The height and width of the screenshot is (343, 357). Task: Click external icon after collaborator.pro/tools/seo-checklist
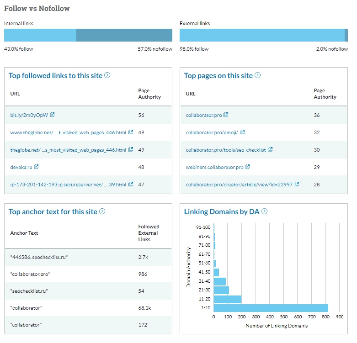click(x=270, y=150)
